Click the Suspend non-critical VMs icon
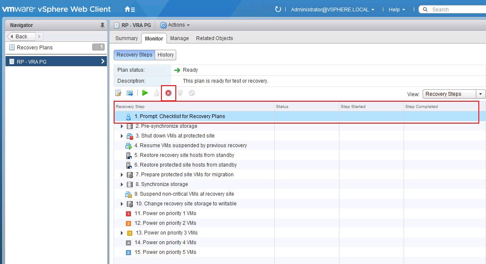 [x=128, y=194]
